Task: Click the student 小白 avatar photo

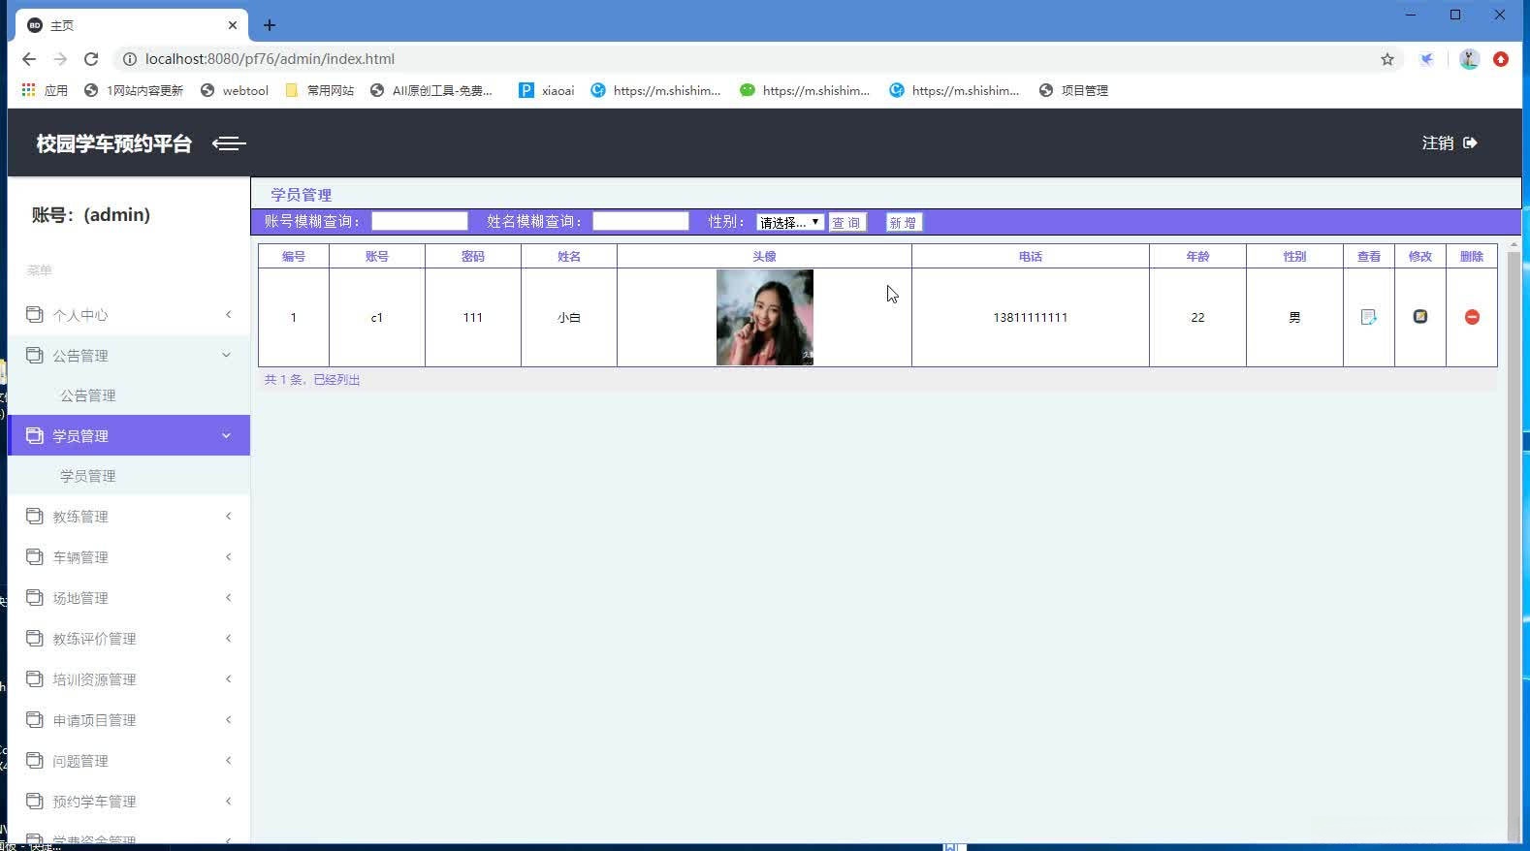Action: [765, 317]
